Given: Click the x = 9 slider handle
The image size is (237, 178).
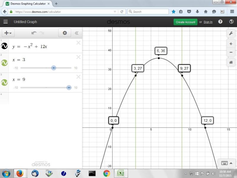Looking at the screenshot, I should click(69, 88).
